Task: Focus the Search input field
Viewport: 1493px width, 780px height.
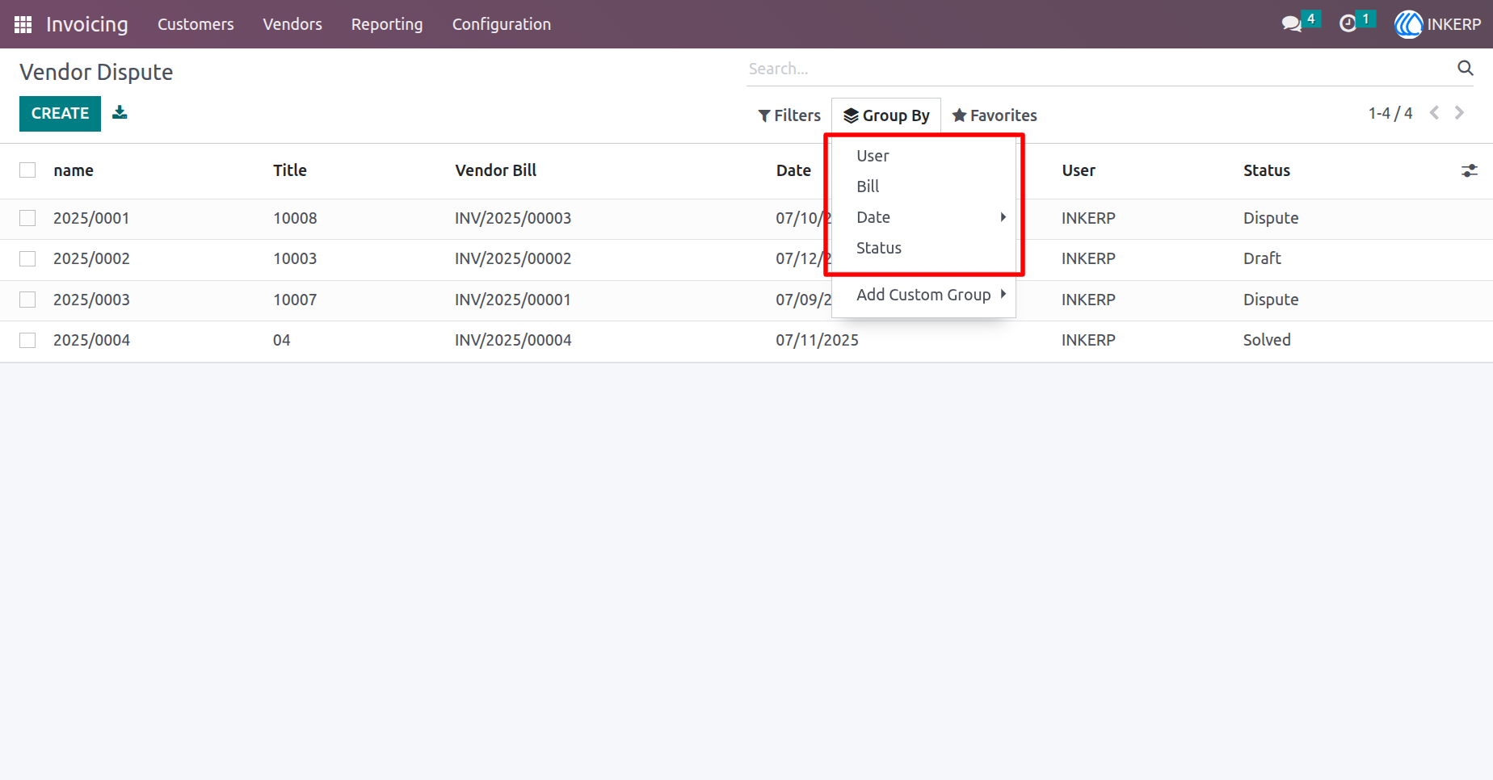Action: (1099, 69)
